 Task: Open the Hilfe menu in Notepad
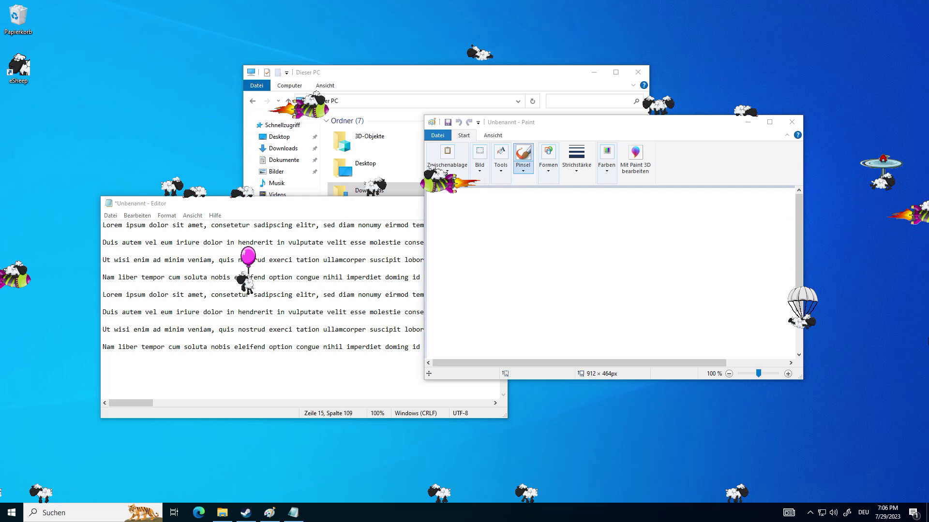(215, 215)
